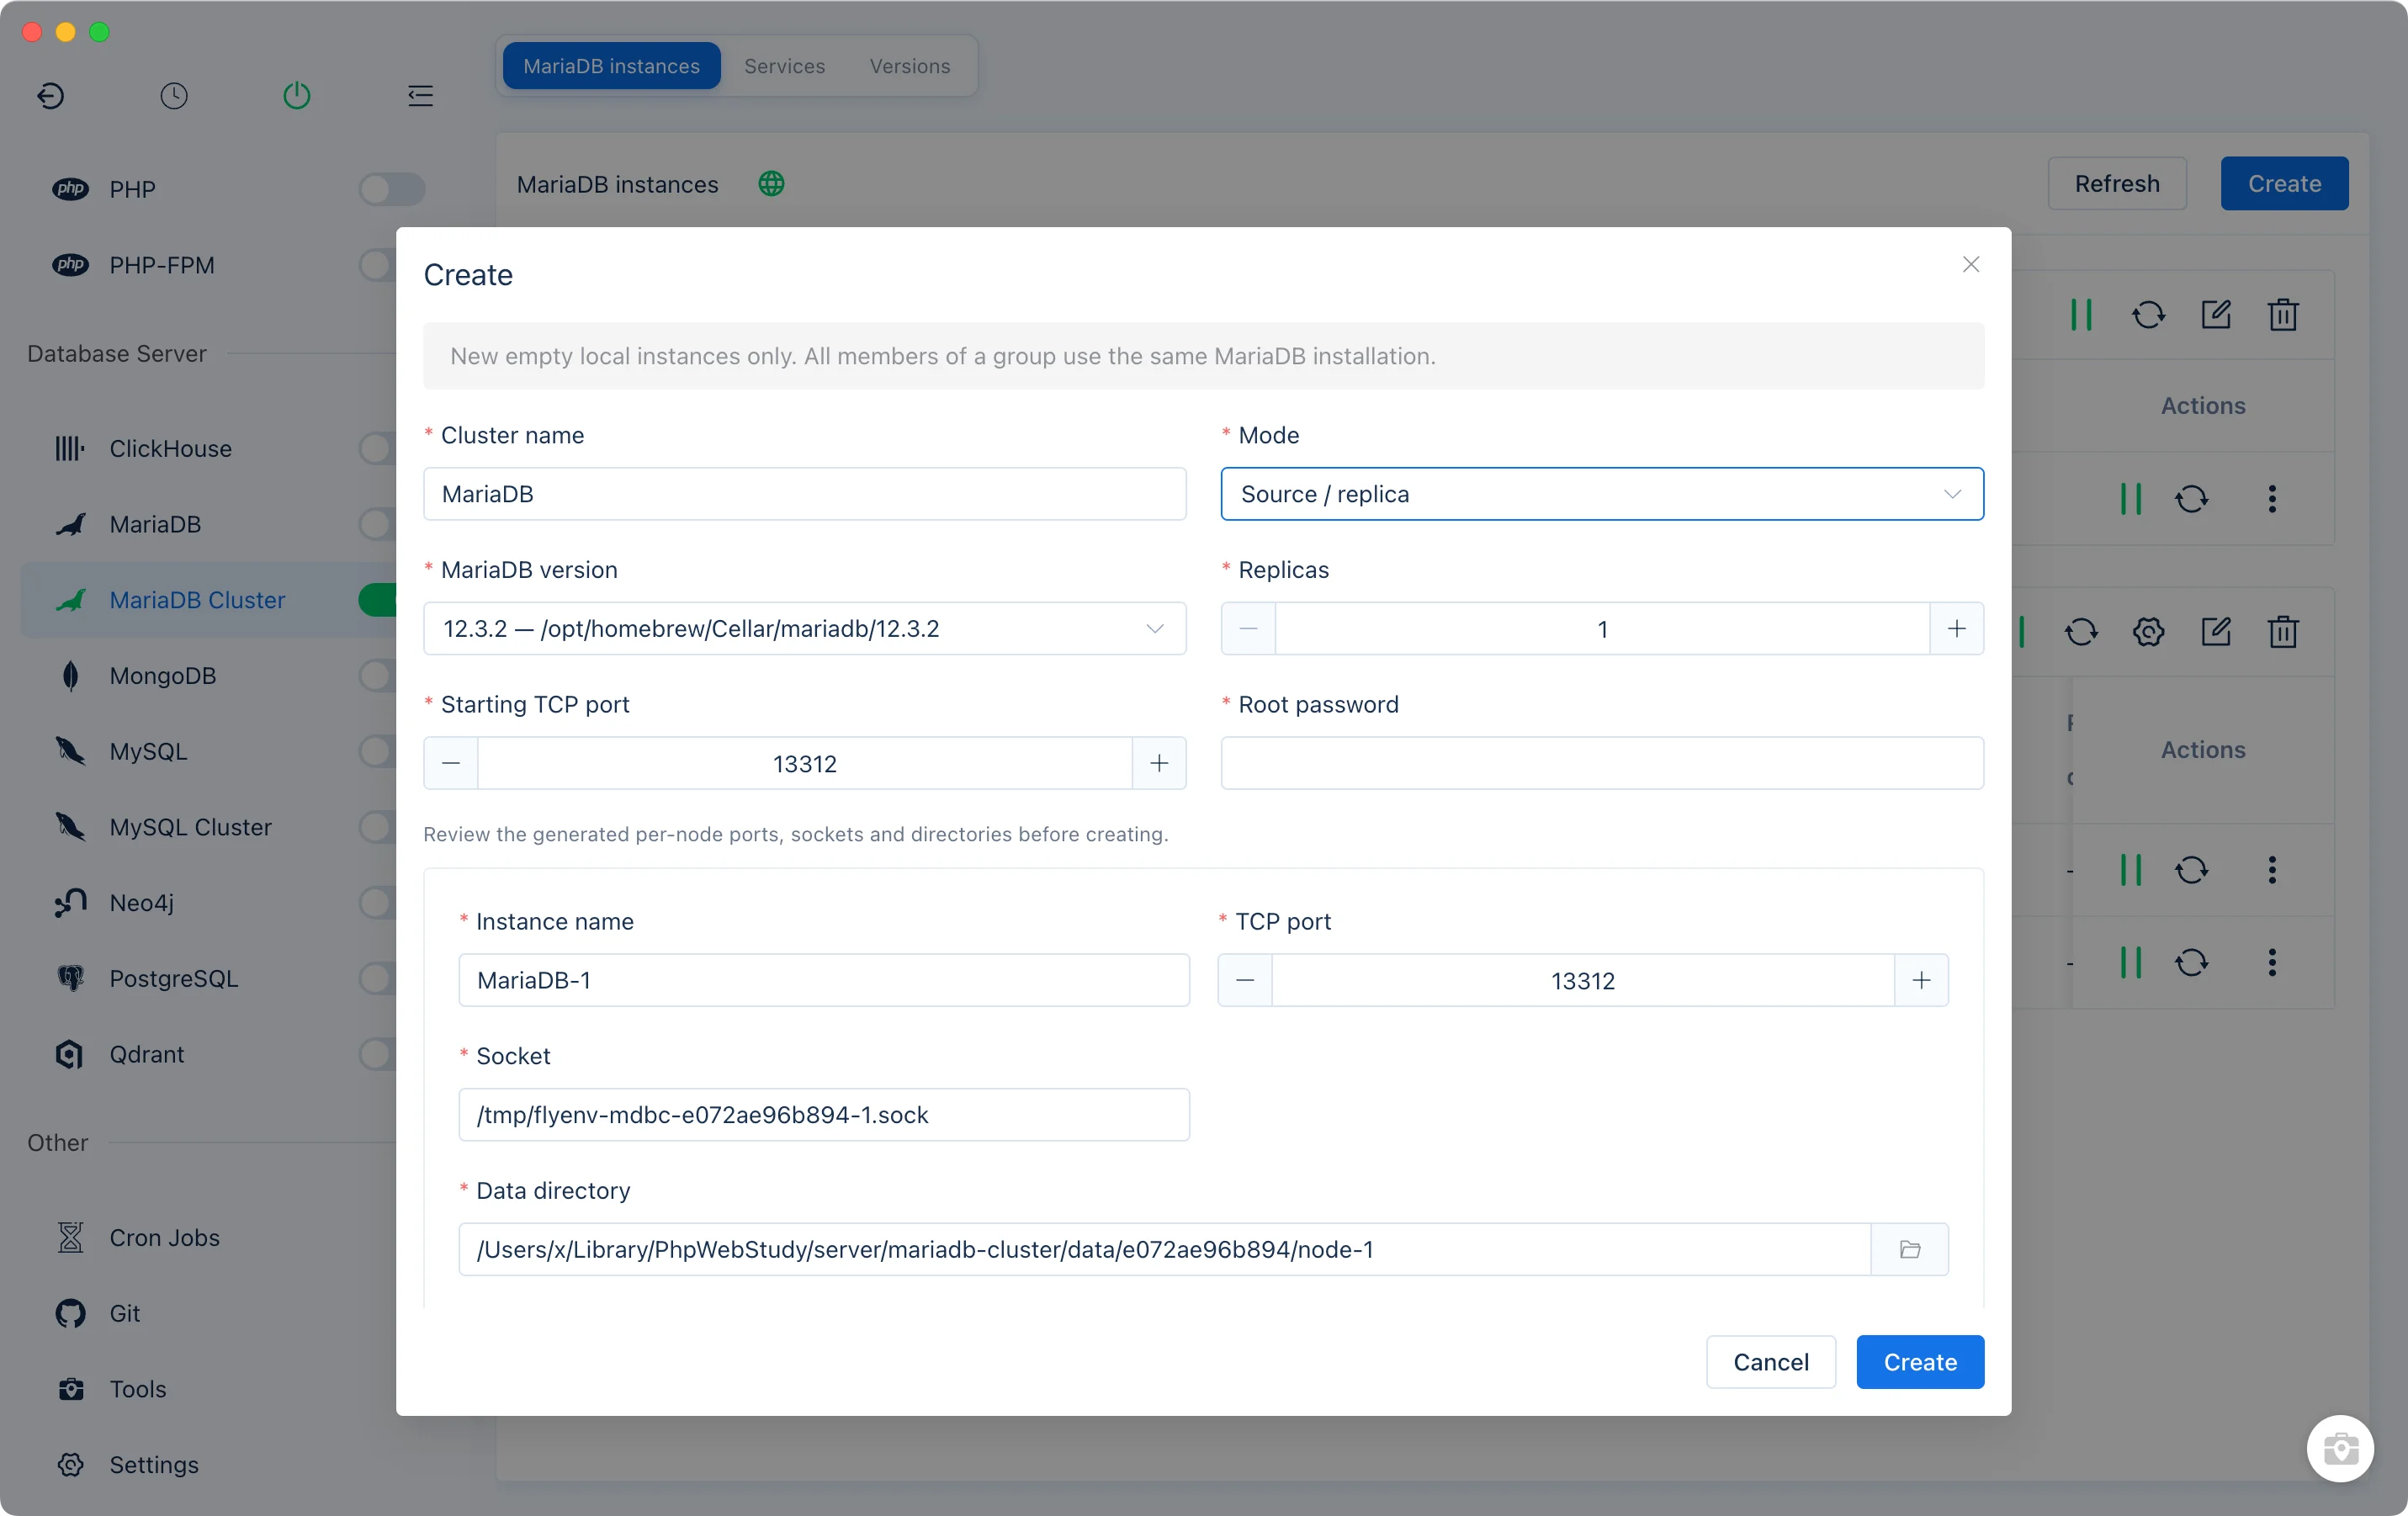2408x1516 pixels.
Task: Increase the Starting TCP port
Action: tap(1159, 763)
